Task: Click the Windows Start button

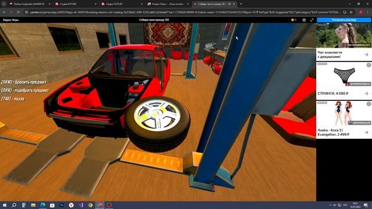Action: [5, 205]
